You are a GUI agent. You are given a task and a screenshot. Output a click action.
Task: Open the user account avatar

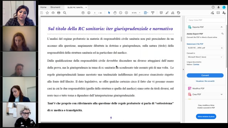click(224, 7)
